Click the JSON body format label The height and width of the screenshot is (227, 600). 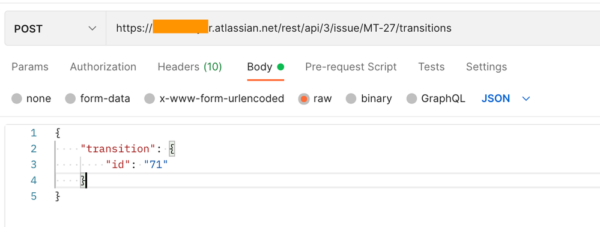tap(495, 98)
